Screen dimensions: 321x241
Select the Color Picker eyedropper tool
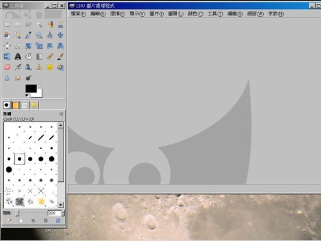pyautogui.click(x=28, y=35)
